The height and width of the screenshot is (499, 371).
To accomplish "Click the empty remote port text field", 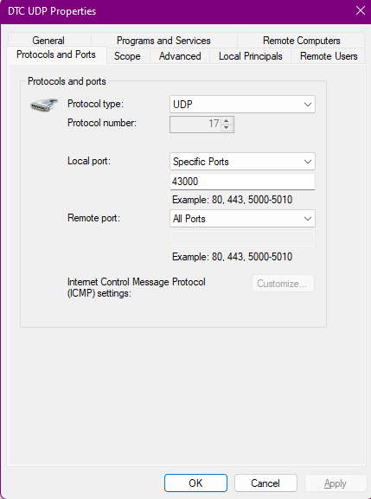I will (x=242, y=239).
